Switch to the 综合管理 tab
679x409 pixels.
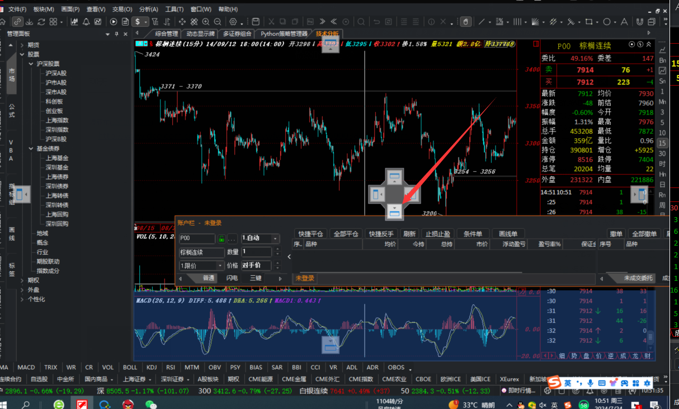point(166,34)
